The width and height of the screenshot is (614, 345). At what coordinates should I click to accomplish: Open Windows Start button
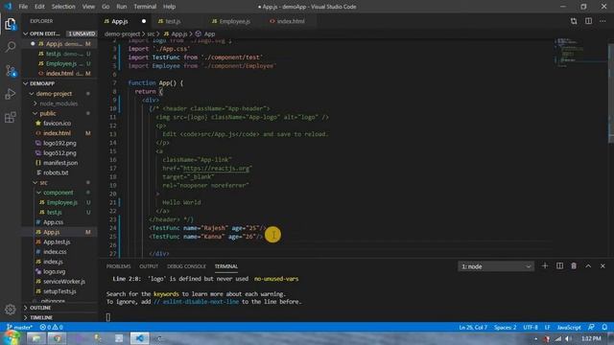[12, 337]
